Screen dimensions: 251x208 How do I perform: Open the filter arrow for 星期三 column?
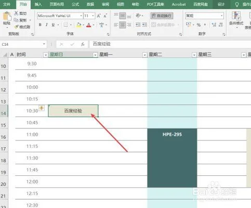point(244,55)
